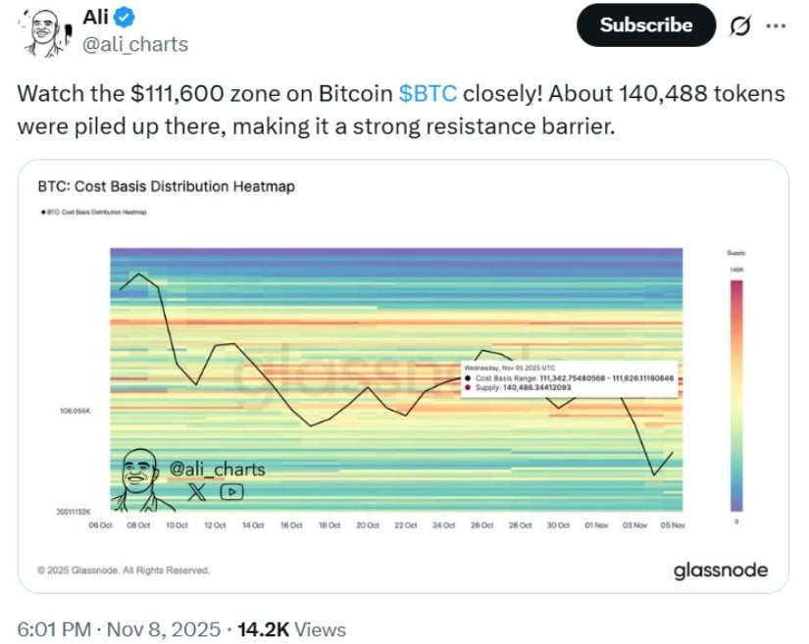Screen dimensions: 809x644
Task: Click the 108.055K price axis label
Action: (76, 410)
